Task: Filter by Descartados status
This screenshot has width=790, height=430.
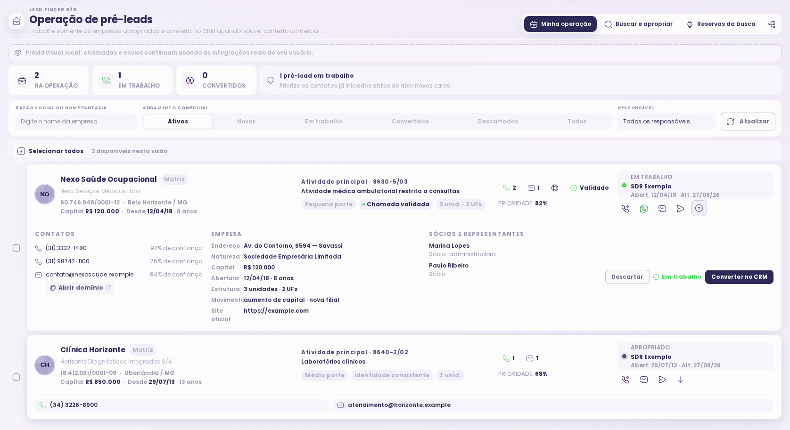Action: tap(498, 122)
